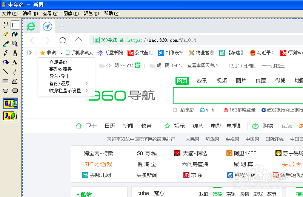Click the gear icon beside 聚享游

[175, 110]
